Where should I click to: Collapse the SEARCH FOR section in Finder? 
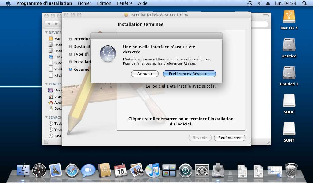46,117
